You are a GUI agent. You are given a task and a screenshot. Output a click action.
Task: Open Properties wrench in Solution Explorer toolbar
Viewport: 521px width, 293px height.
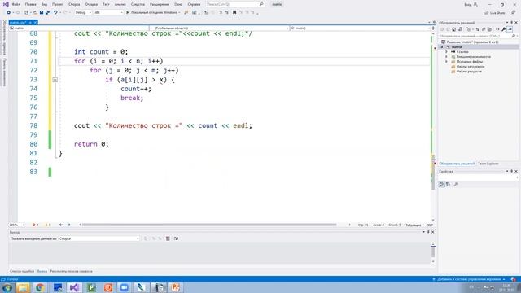[x=504, y=29]
